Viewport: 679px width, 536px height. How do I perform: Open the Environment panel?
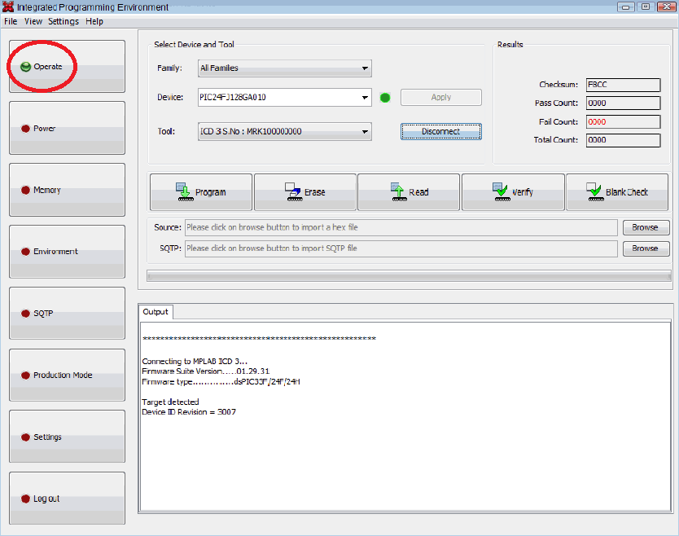click(x=67, y=252)
